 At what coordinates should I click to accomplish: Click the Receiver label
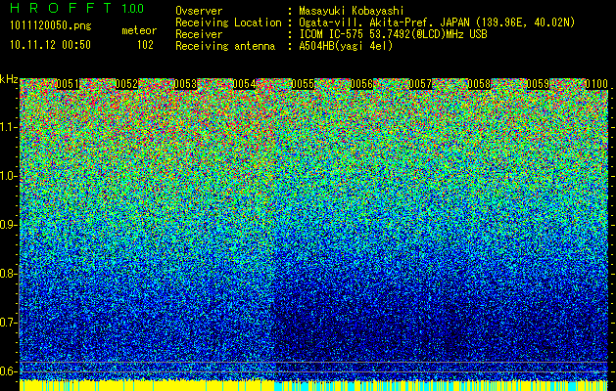199,34
